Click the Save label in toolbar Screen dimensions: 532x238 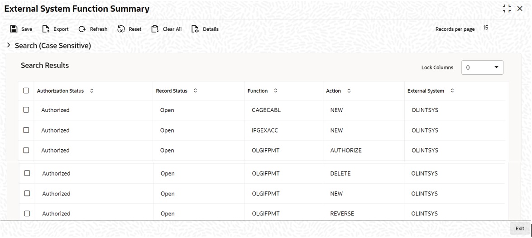point(27,29)
